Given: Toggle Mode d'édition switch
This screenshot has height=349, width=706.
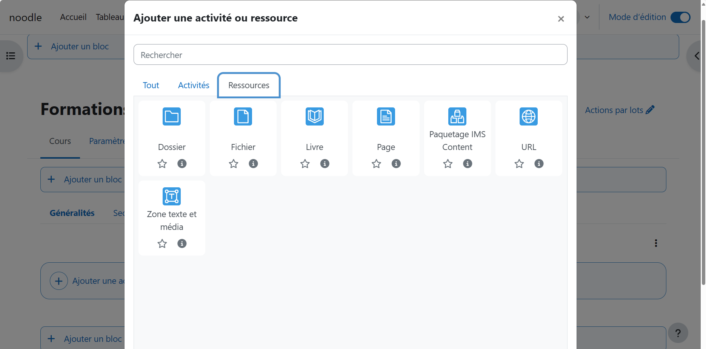Looking at the screenshot, I should pyautogui.click(x=680, y=17).
